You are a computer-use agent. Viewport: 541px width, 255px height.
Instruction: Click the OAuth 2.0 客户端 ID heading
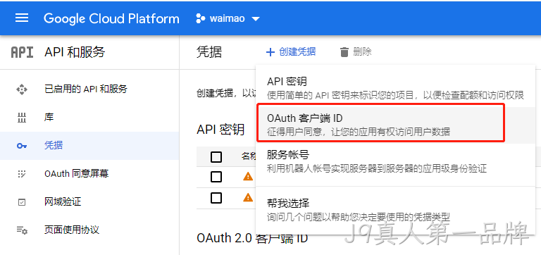click(x=252, y=238)
